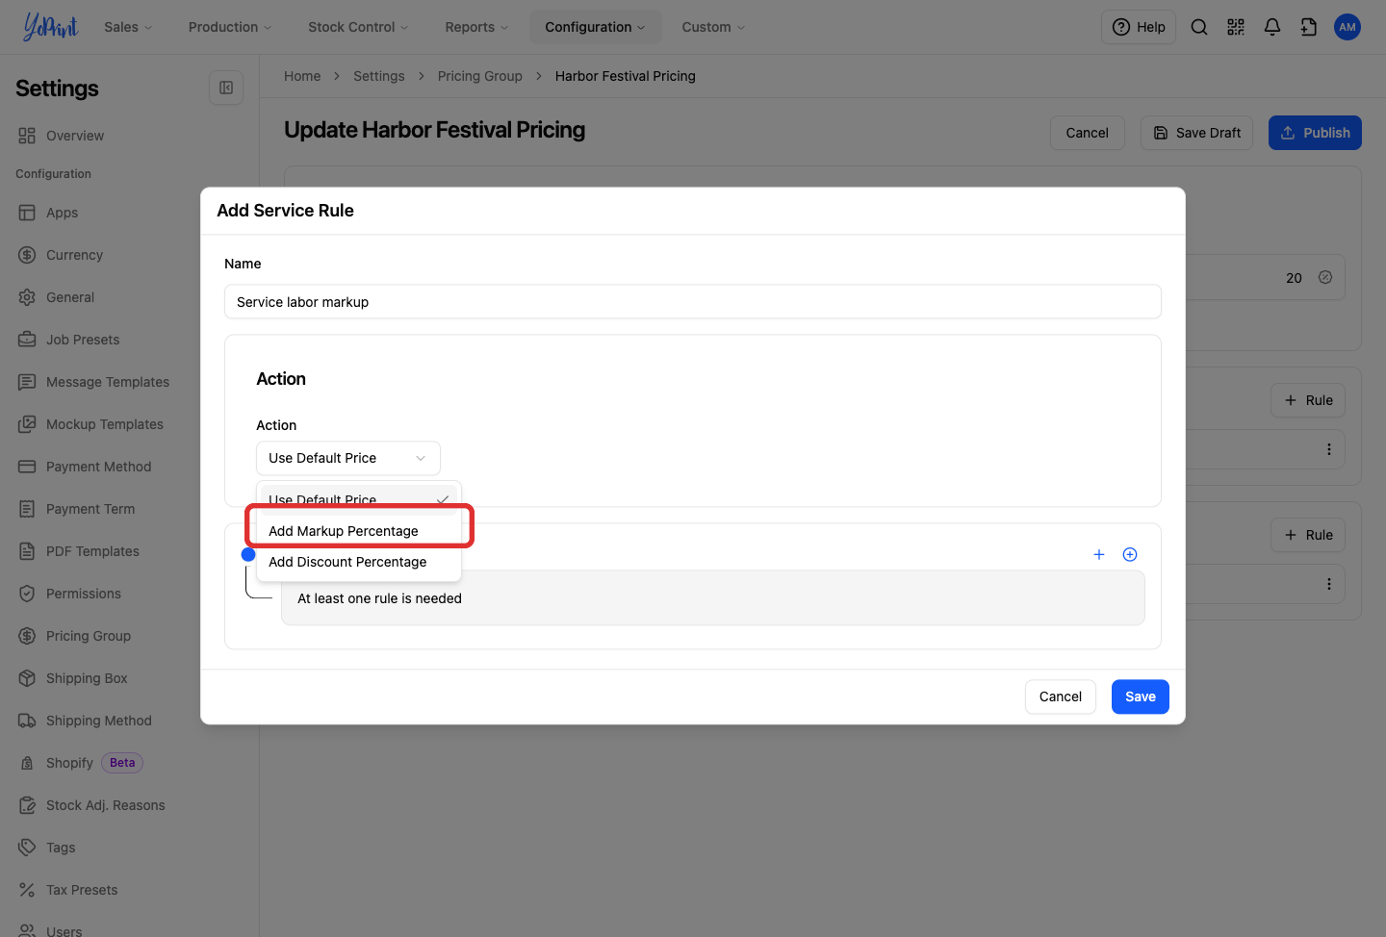This screenshot has height=937, width=1386.
Task: Expand the Stock Control menu
Action: point(358,27)
